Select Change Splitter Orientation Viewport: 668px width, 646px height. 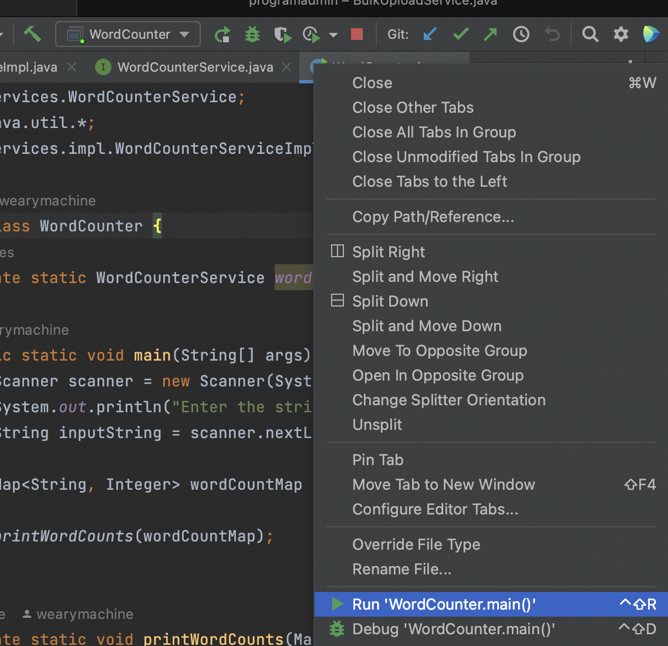click(491, 400)
